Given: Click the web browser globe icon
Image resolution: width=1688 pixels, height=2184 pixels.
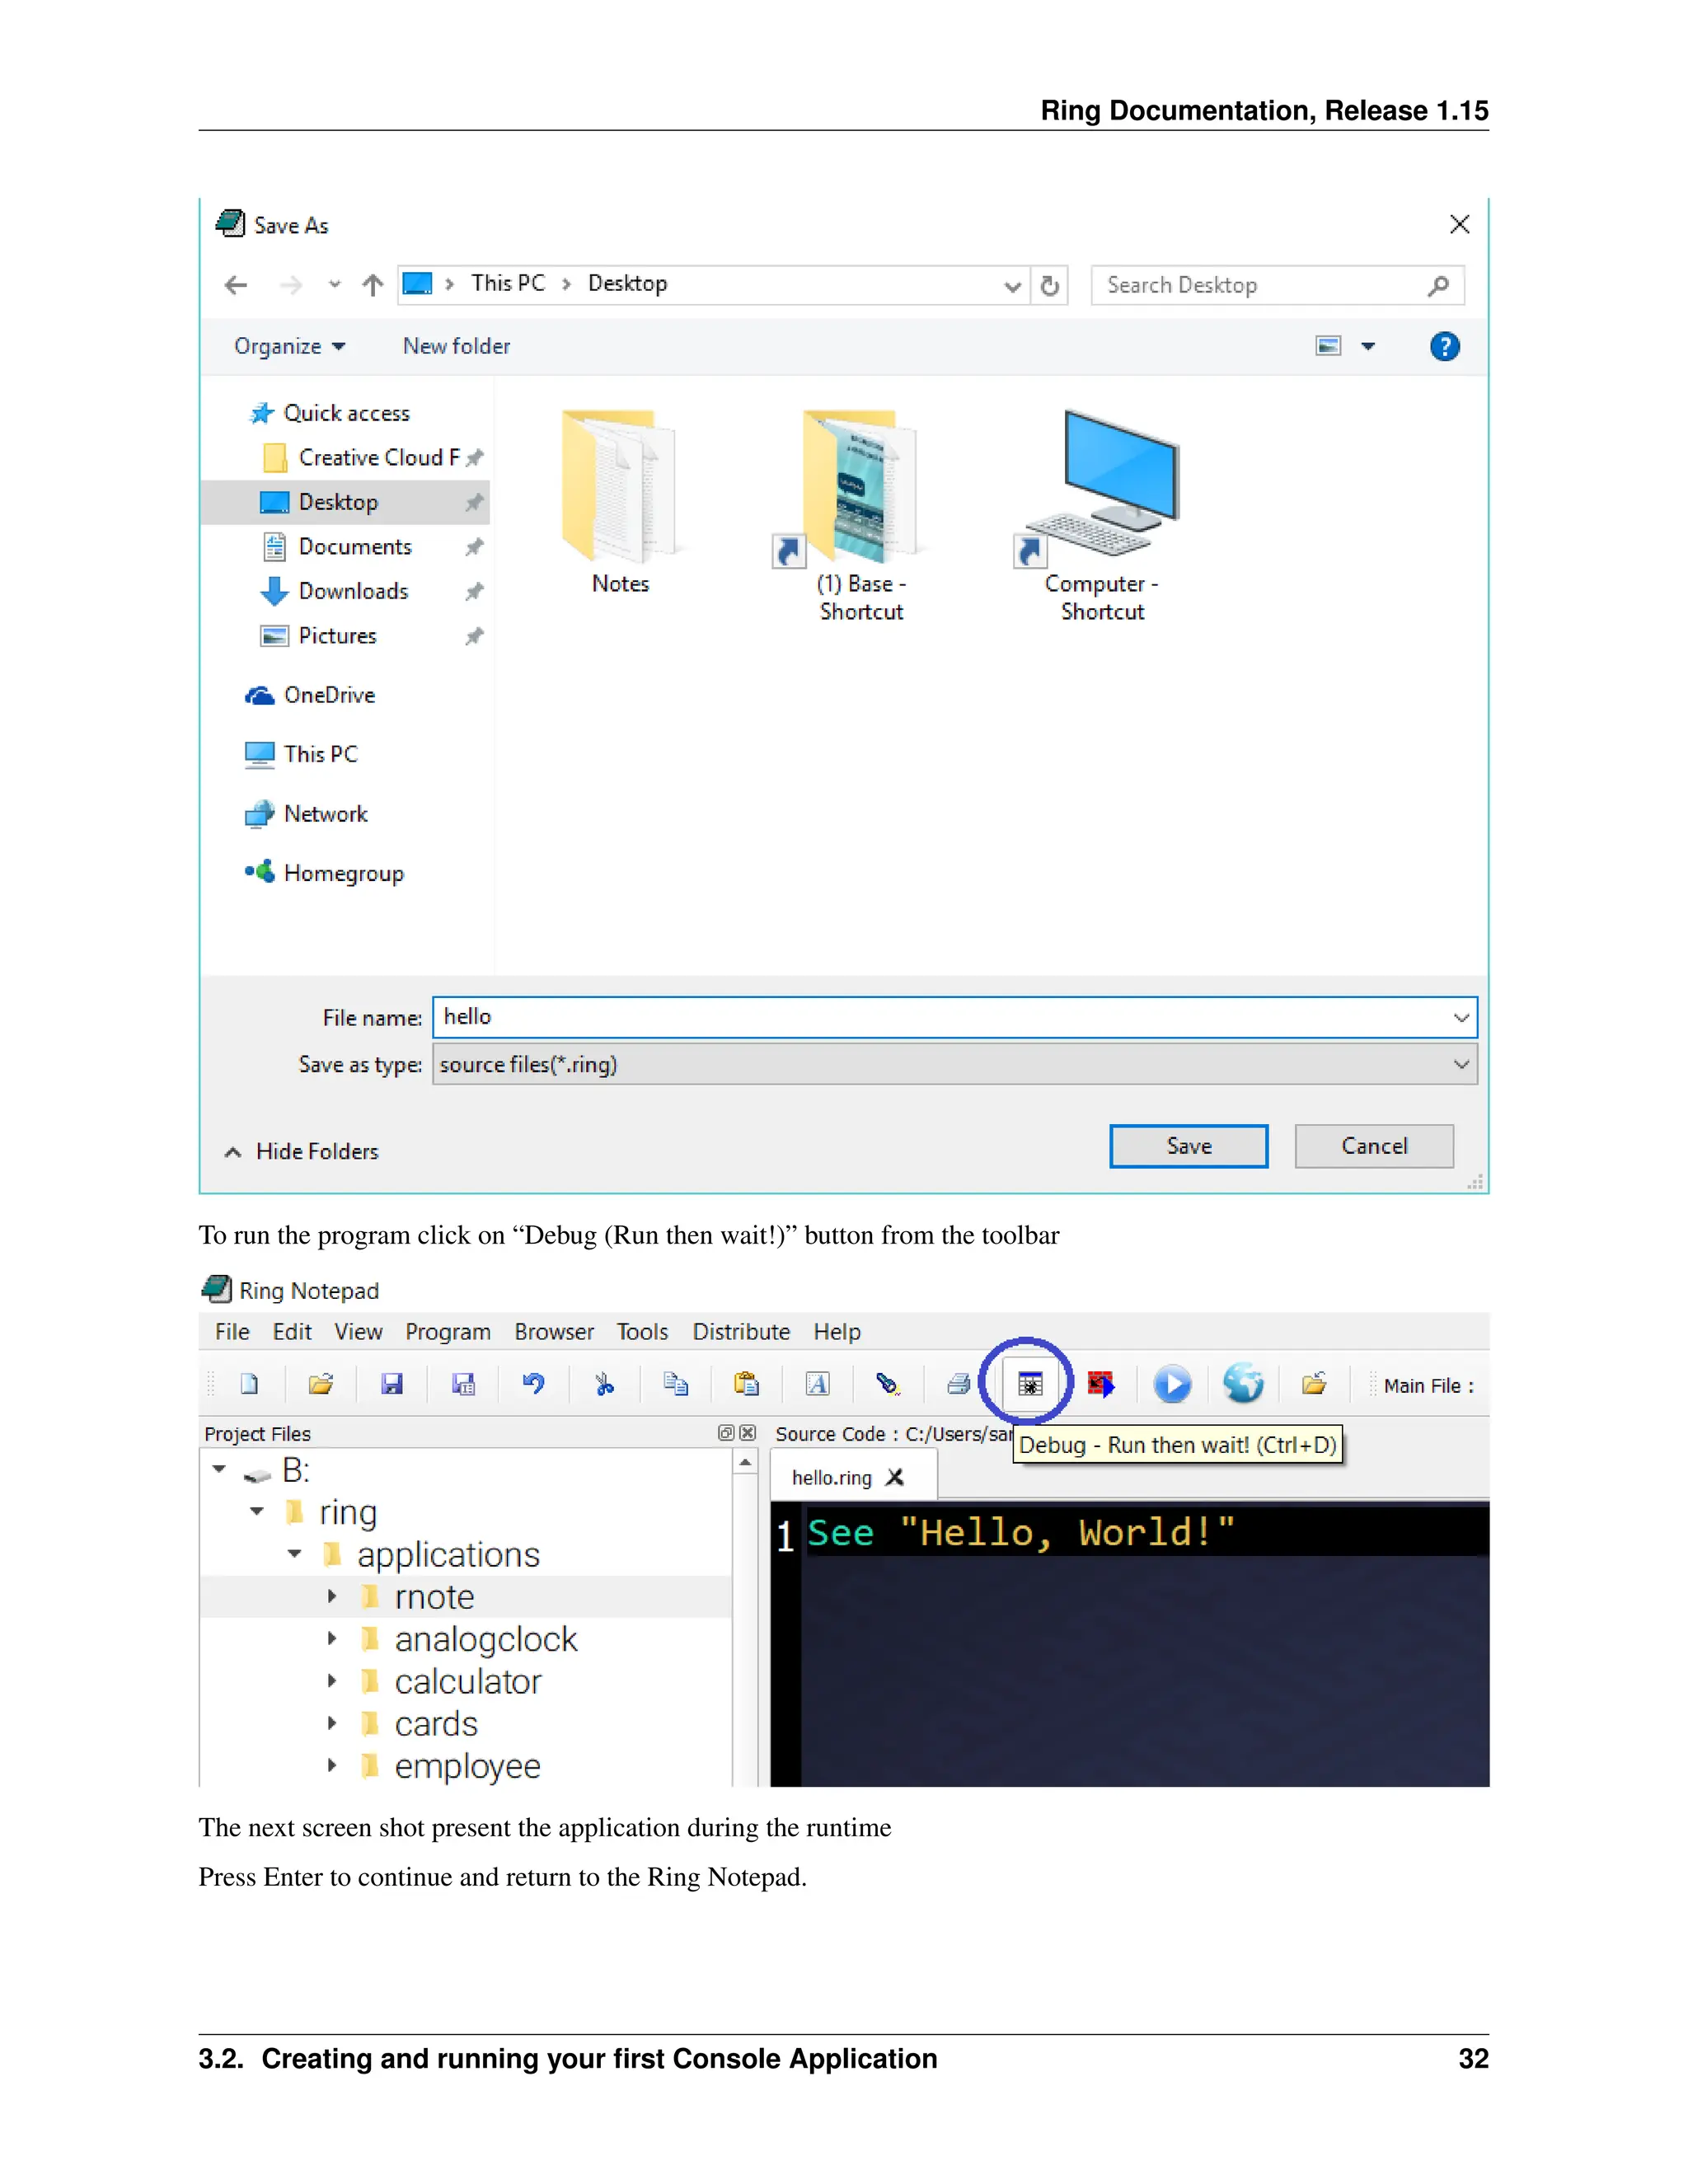Looking at the screenshot, I should coord(1243,1384).
